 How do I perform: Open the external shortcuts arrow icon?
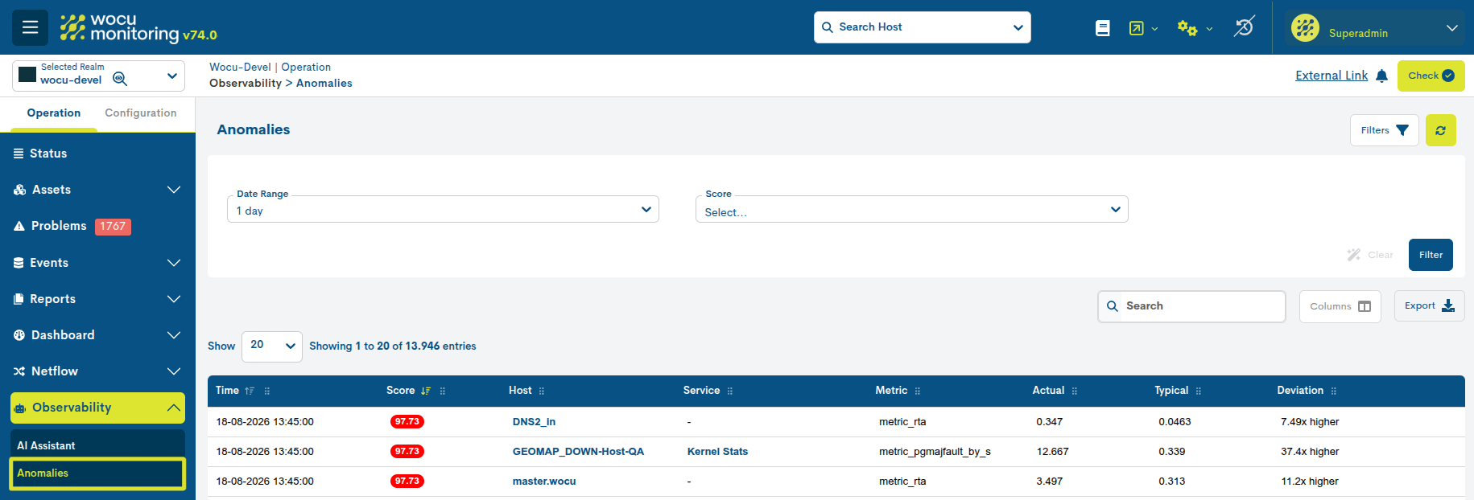pyautogui.click(x=1136, y=28)
